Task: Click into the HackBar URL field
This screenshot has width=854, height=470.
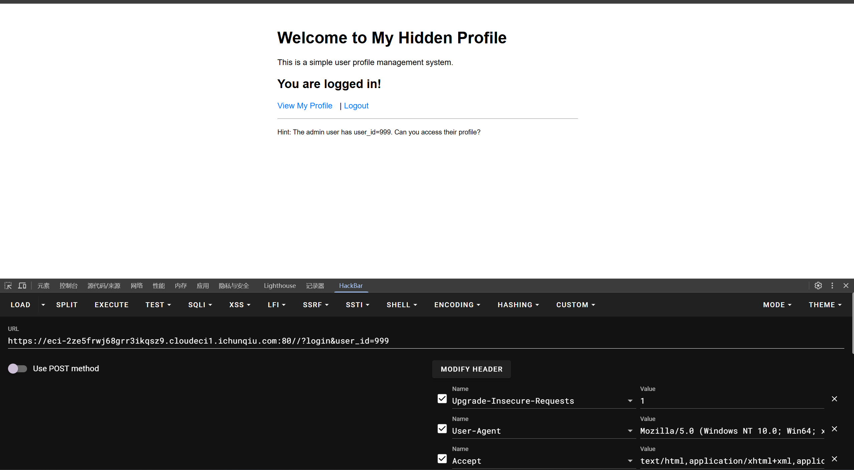Action: (x=426, y=341)
